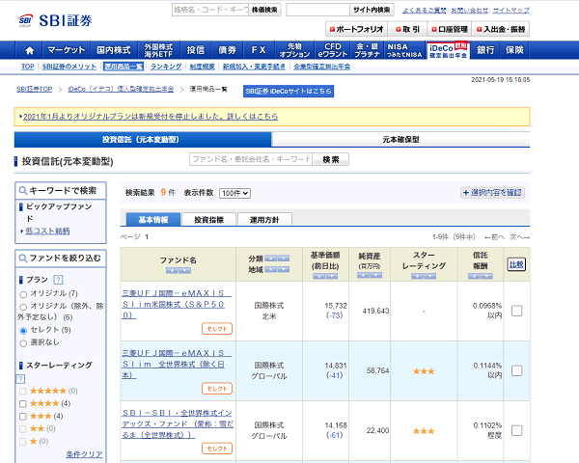Image resolution: width=579 pixels, height=463 pixels.
Task: Click 選択内容を確認 button
Action: 492,193
